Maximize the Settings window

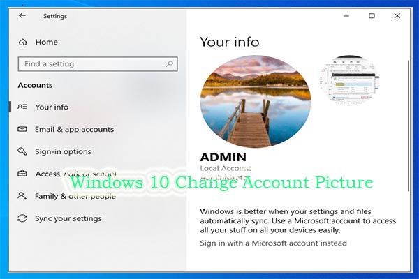(372, 16)
